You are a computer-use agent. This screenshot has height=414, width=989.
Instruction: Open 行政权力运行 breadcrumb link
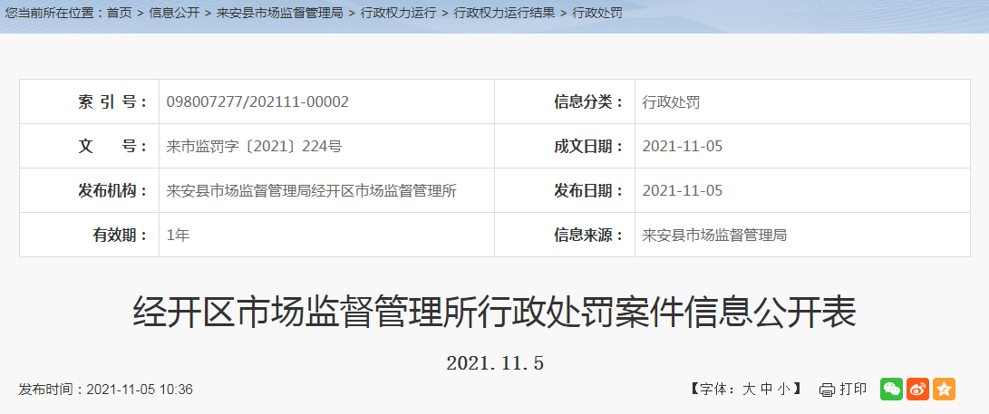click(x=398, y=13)
